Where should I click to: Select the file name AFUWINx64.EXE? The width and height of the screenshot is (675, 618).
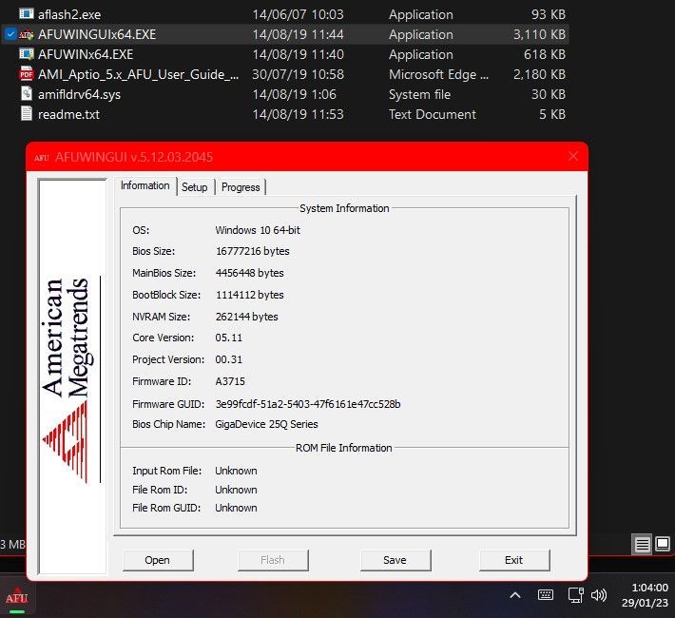(86, 54)
